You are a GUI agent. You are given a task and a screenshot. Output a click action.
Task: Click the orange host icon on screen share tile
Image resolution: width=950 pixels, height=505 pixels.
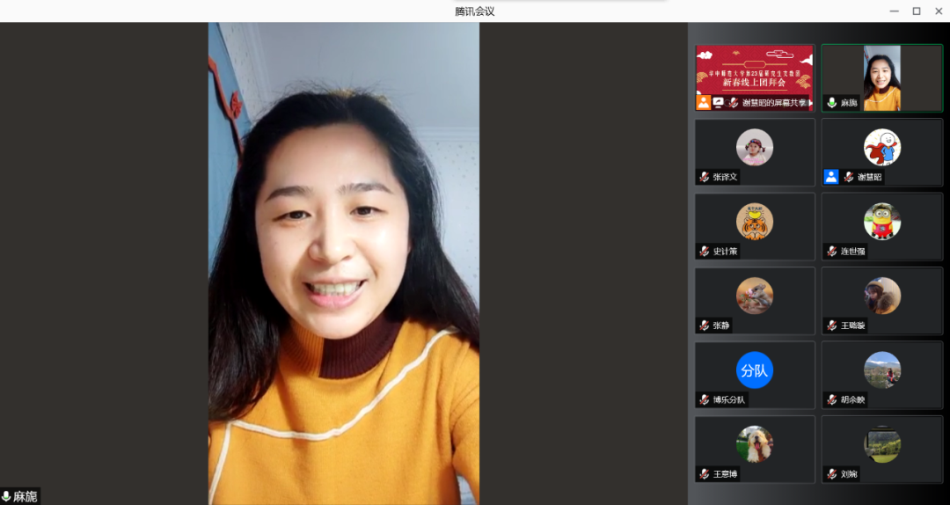704,102
